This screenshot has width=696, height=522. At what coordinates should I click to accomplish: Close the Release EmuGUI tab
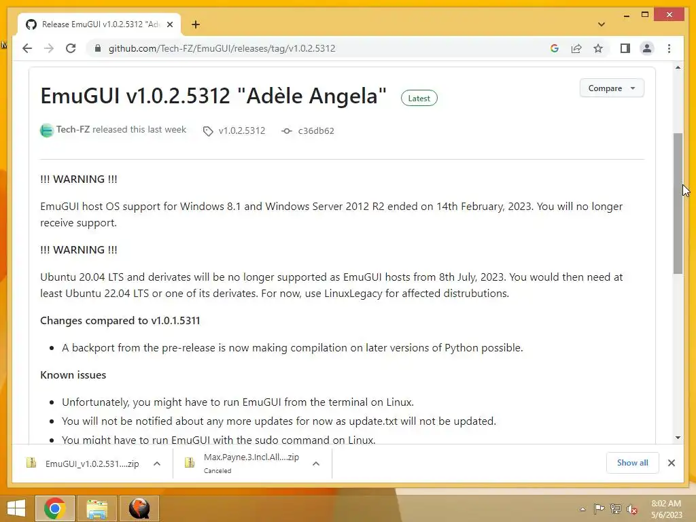point(169,24)
